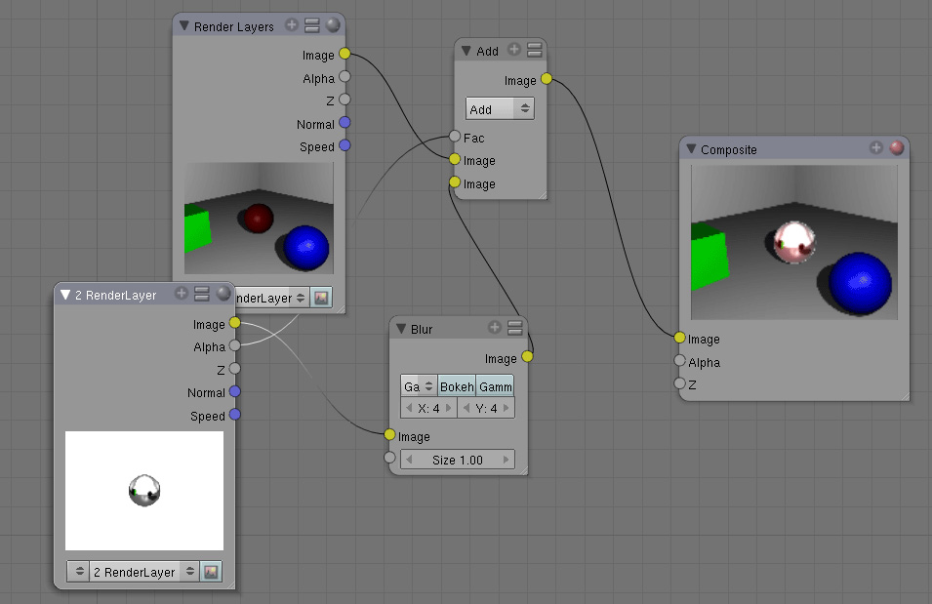Increase Blur Y value with right arrow
932x604 pixels.
point(506,408)
